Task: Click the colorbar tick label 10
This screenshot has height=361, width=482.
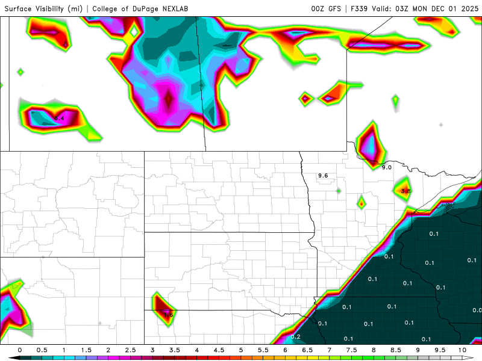Action: pos(462,350)
